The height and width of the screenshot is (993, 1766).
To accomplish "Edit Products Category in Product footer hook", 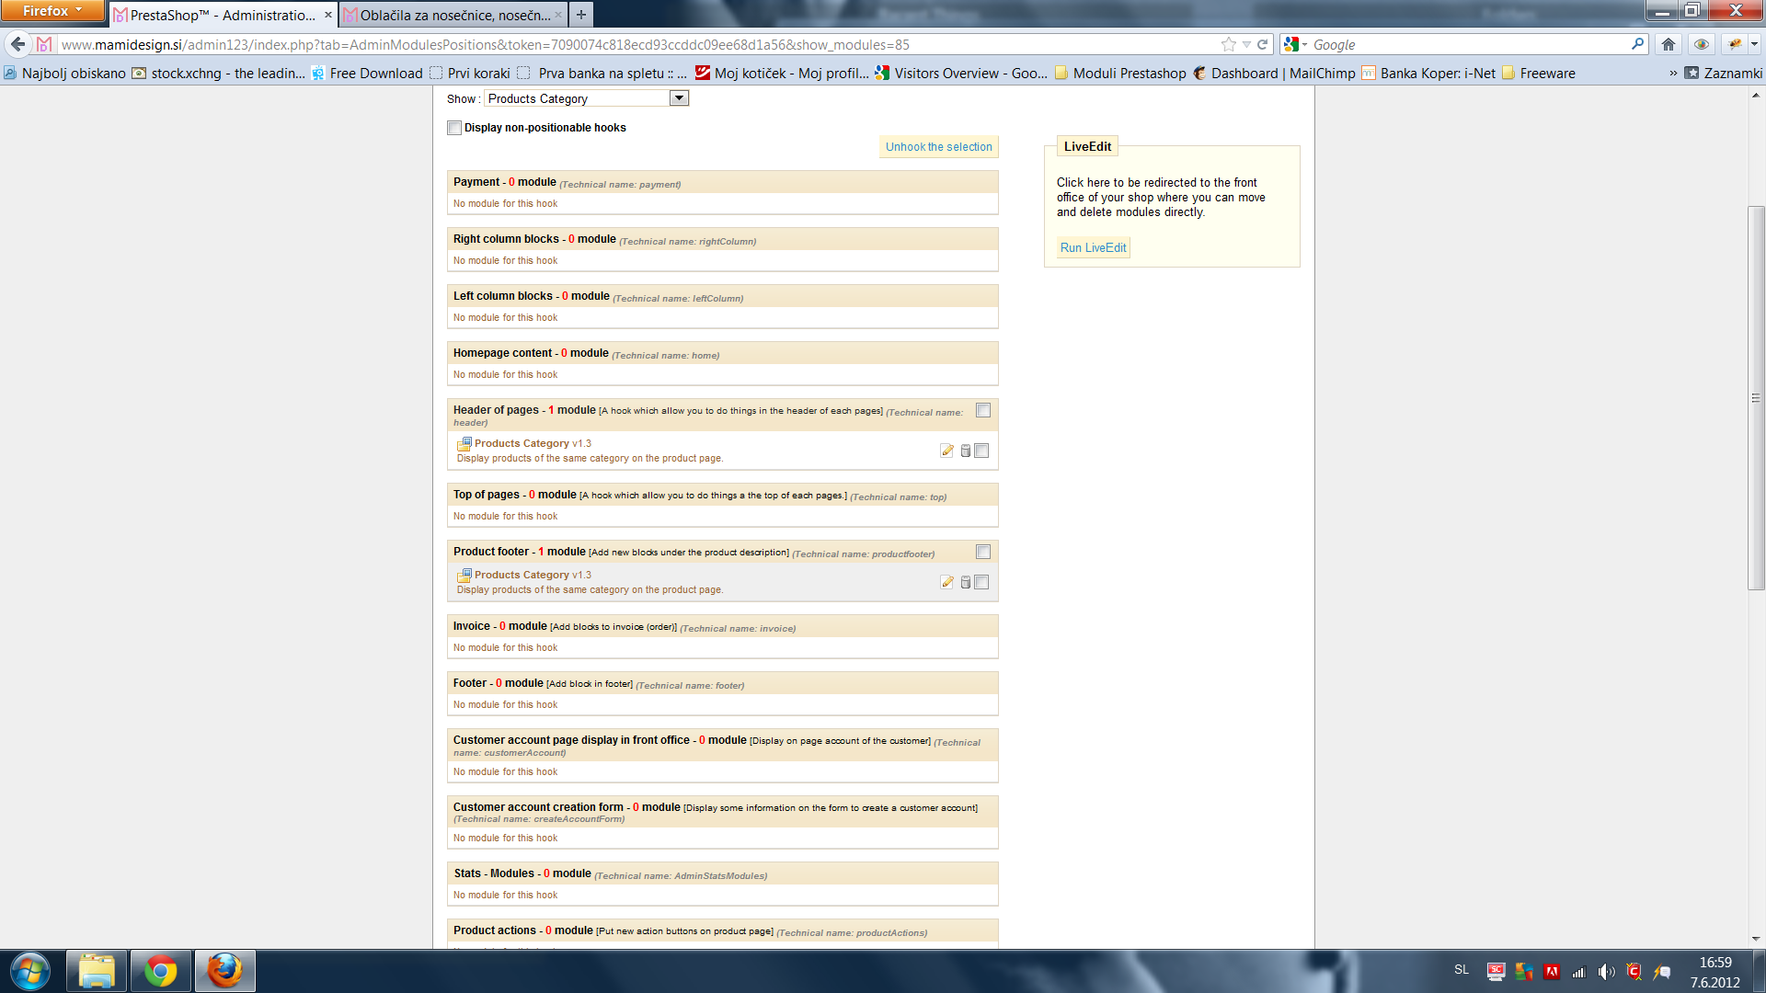I will (946, 582).
